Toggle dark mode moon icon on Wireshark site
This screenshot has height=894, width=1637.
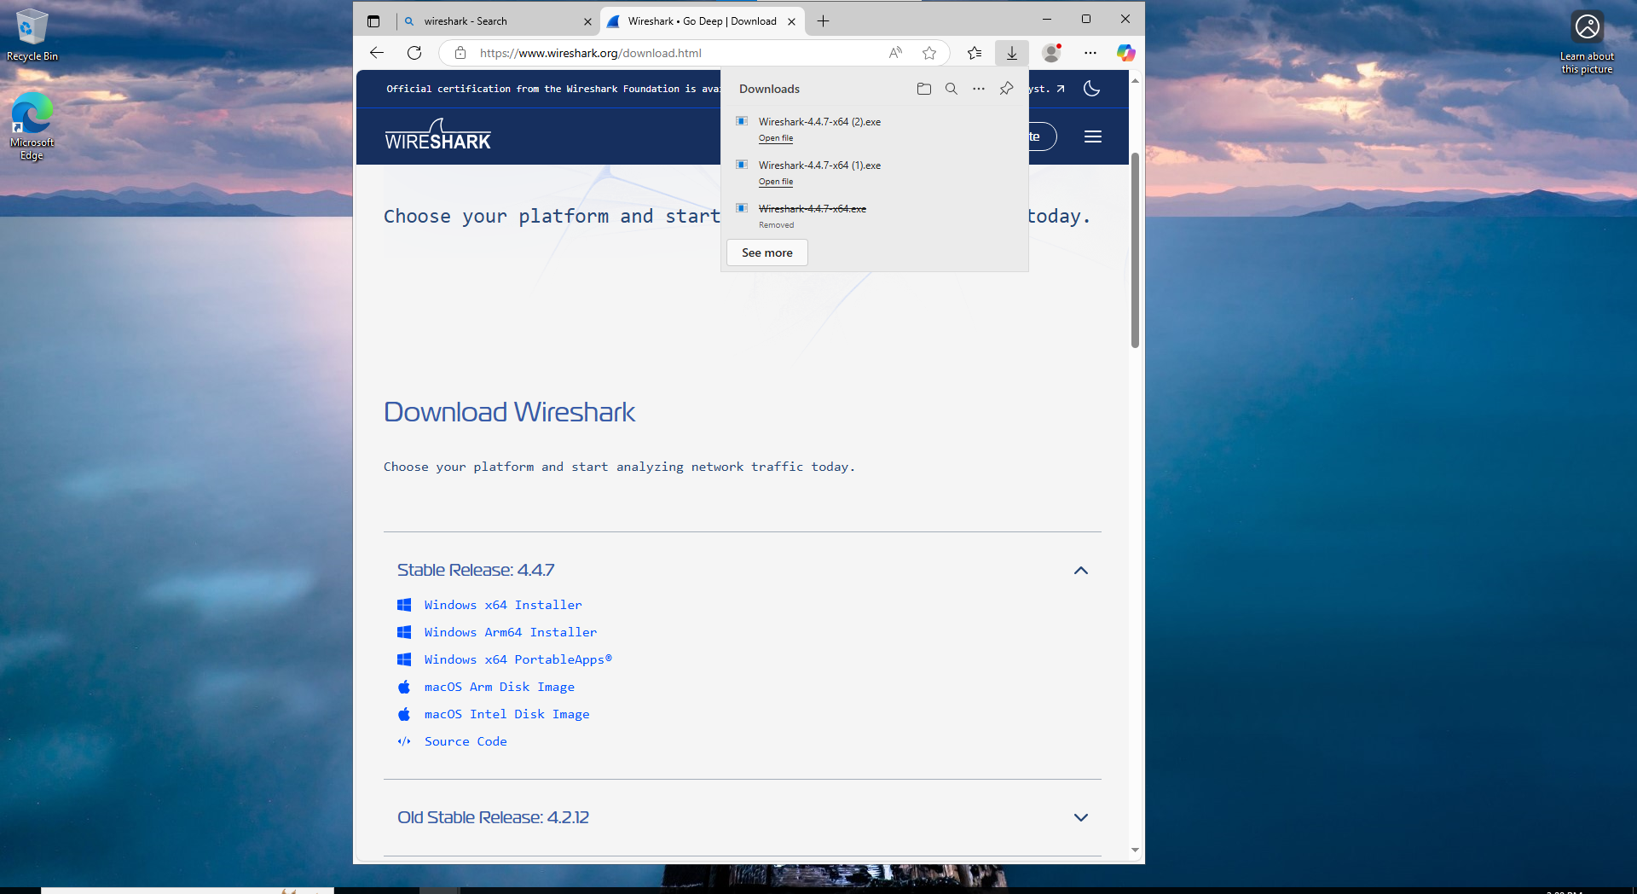(x=1091, y=89)
